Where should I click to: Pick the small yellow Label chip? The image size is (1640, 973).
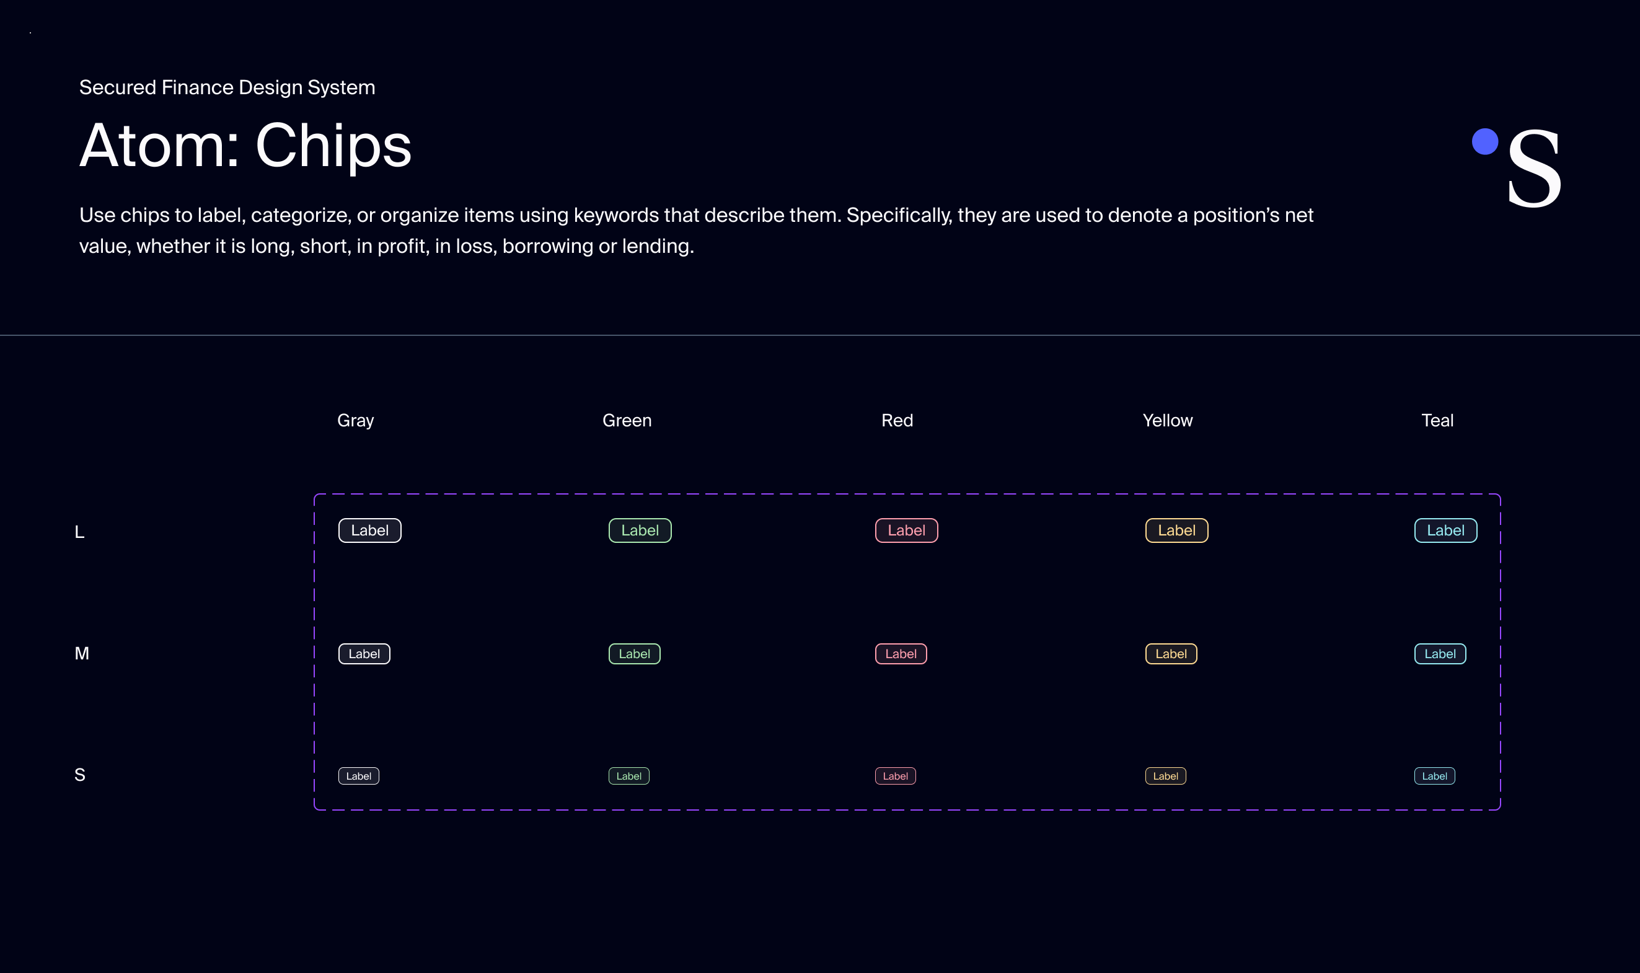pos(1165,776)
